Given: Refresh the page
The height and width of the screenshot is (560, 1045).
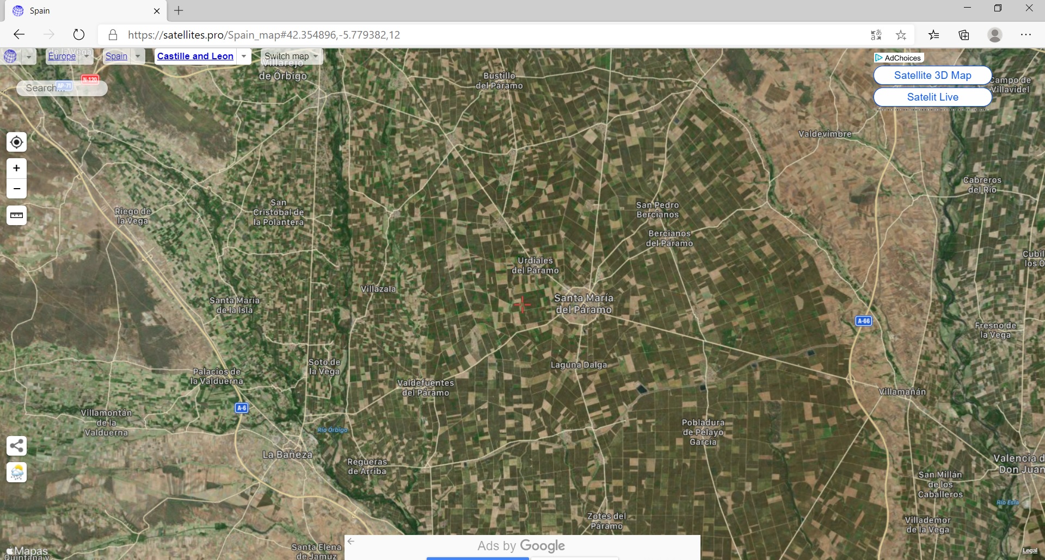Looking at the screenshot, I should (79, 35).
